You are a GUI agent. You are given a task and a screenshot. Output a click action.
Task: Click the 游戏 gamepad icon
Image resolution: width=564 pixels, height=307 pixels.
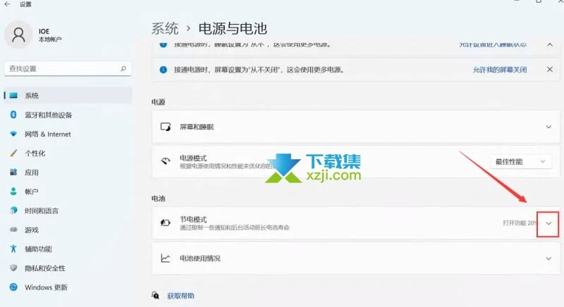[x=13, y=230]
